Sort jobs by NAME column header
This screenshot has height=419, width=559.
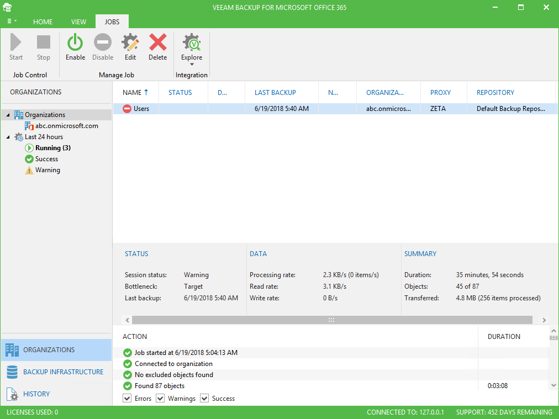[x=136, y=93]
